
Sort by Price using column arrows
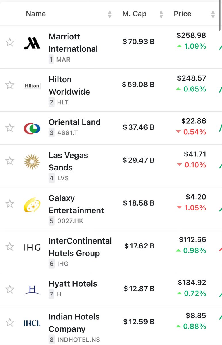coord(213,14)
